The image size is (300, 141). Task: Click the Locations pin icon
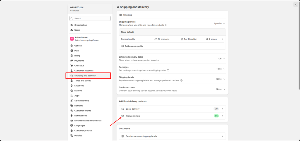[x=71, y=86]
